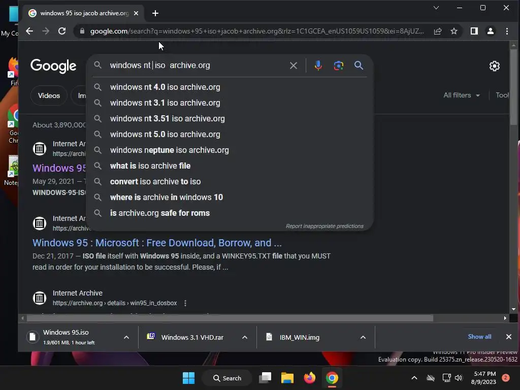520x390 pixels.
Task: Select suggestion windows neptune iso archive.org
Action: coord(230,150)
